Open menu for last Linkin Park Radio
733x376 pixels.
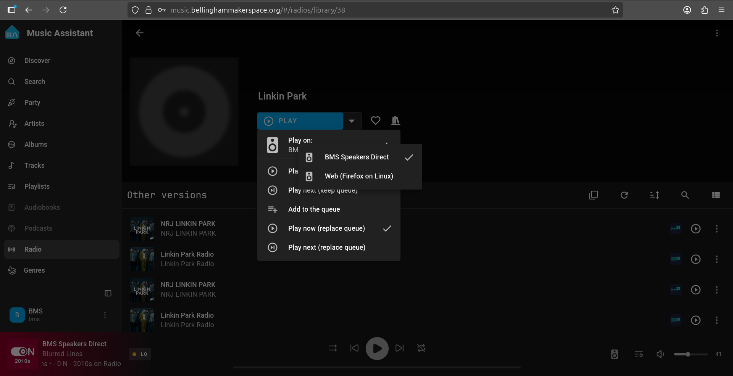click(717, 320)
